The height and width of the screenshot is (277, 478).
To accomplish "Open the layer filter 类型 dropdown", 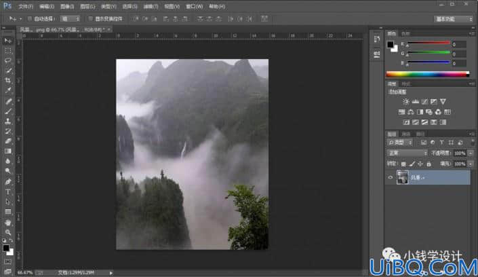I will [x=400, y=143].
